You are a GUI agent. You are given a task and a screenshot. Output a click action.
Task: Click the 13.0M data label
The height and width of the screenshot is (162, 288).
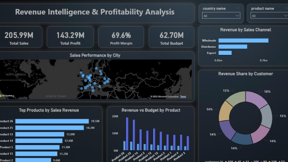tap(71, 134)
